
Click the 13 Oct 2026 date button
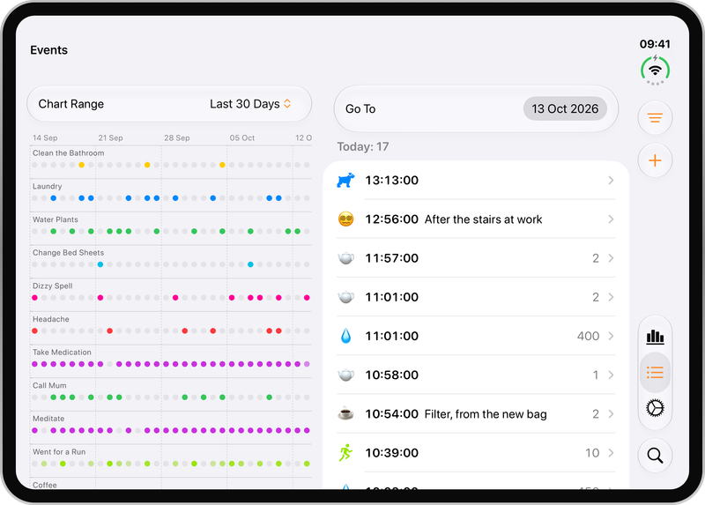click(565, 108)
